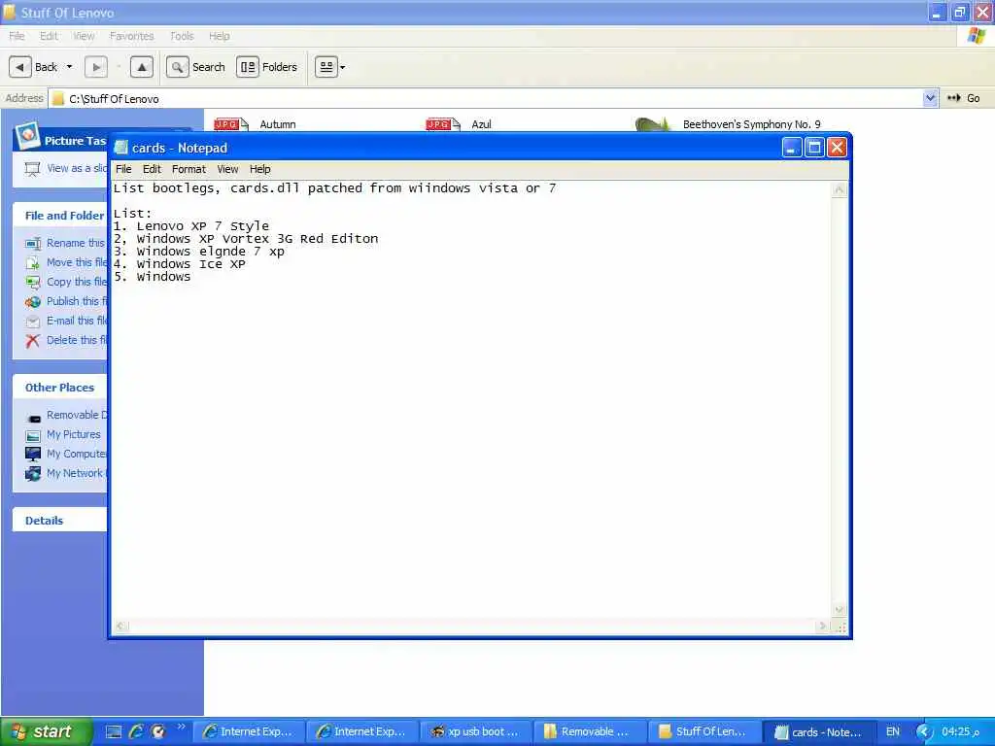Click red X Delete this file icon
Image resolution: width=995 pixels, height=746 pixels.
coord(33,341)
